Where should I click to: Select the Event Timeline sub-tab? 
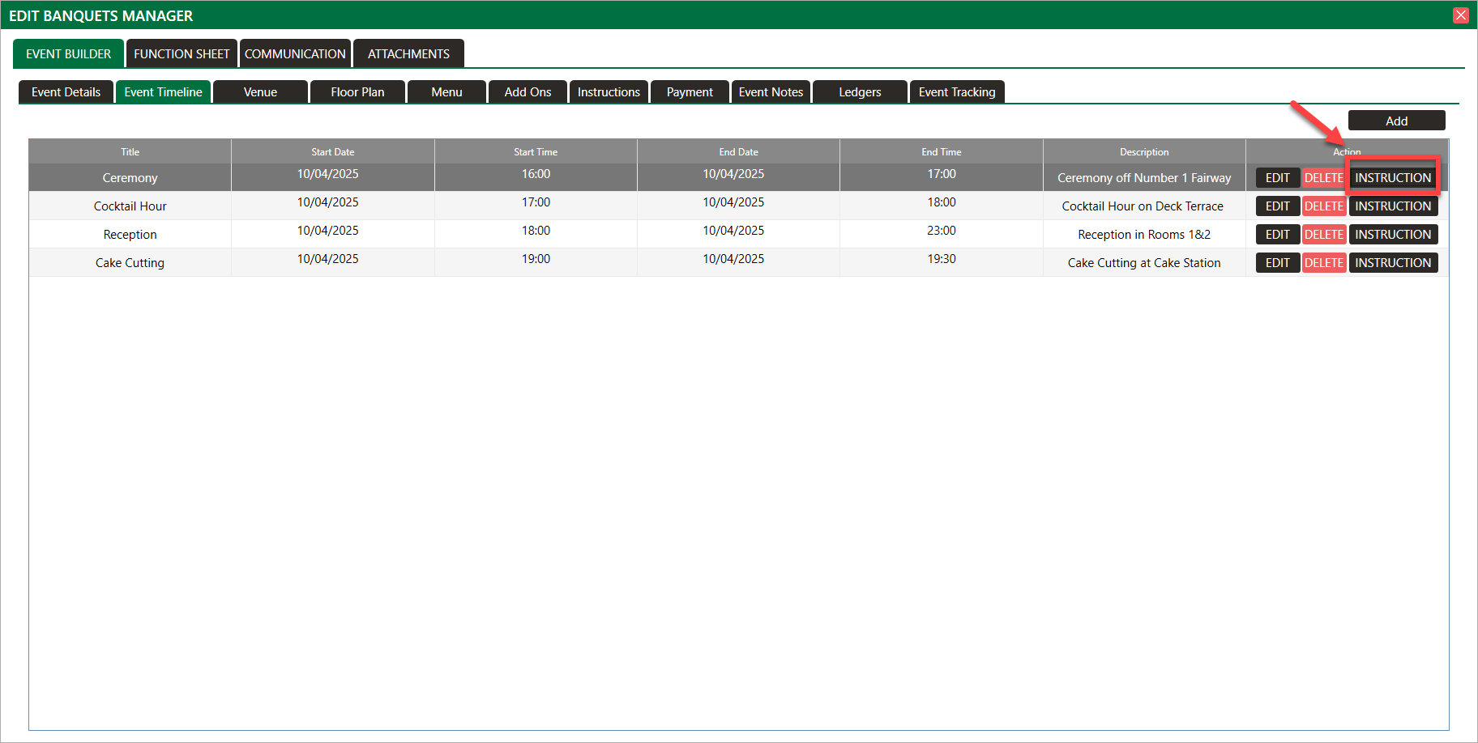tap(163, 91)
